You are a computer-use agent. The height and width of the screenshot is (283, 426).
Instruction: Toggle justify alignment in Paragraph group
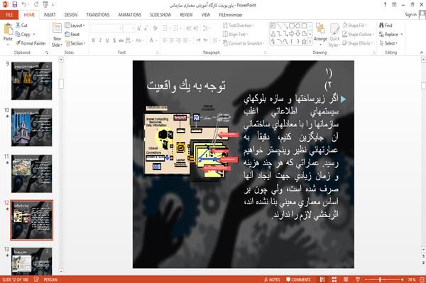pyautogui.click(x=185, y=40)
